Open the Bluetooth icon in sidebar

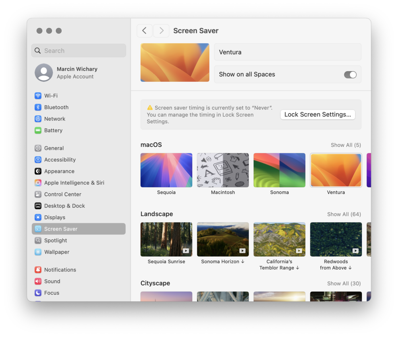tap(38, 107)
